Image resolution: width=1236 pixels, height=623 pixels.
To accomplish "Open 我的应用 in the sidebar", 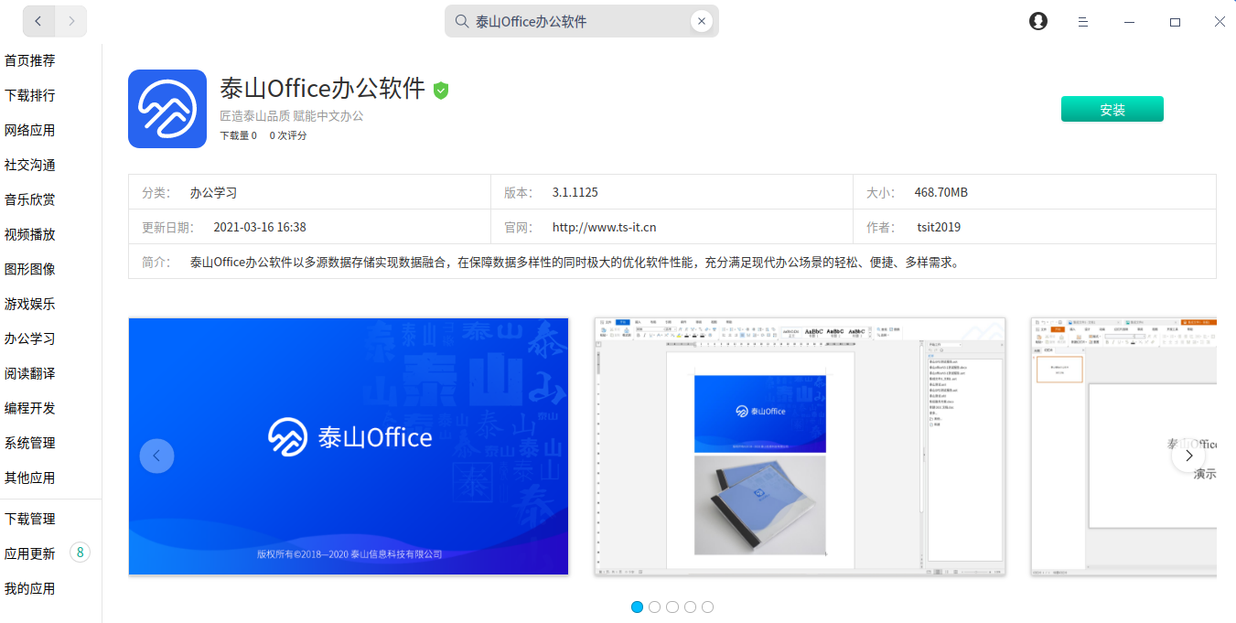I will pos(30,588).
